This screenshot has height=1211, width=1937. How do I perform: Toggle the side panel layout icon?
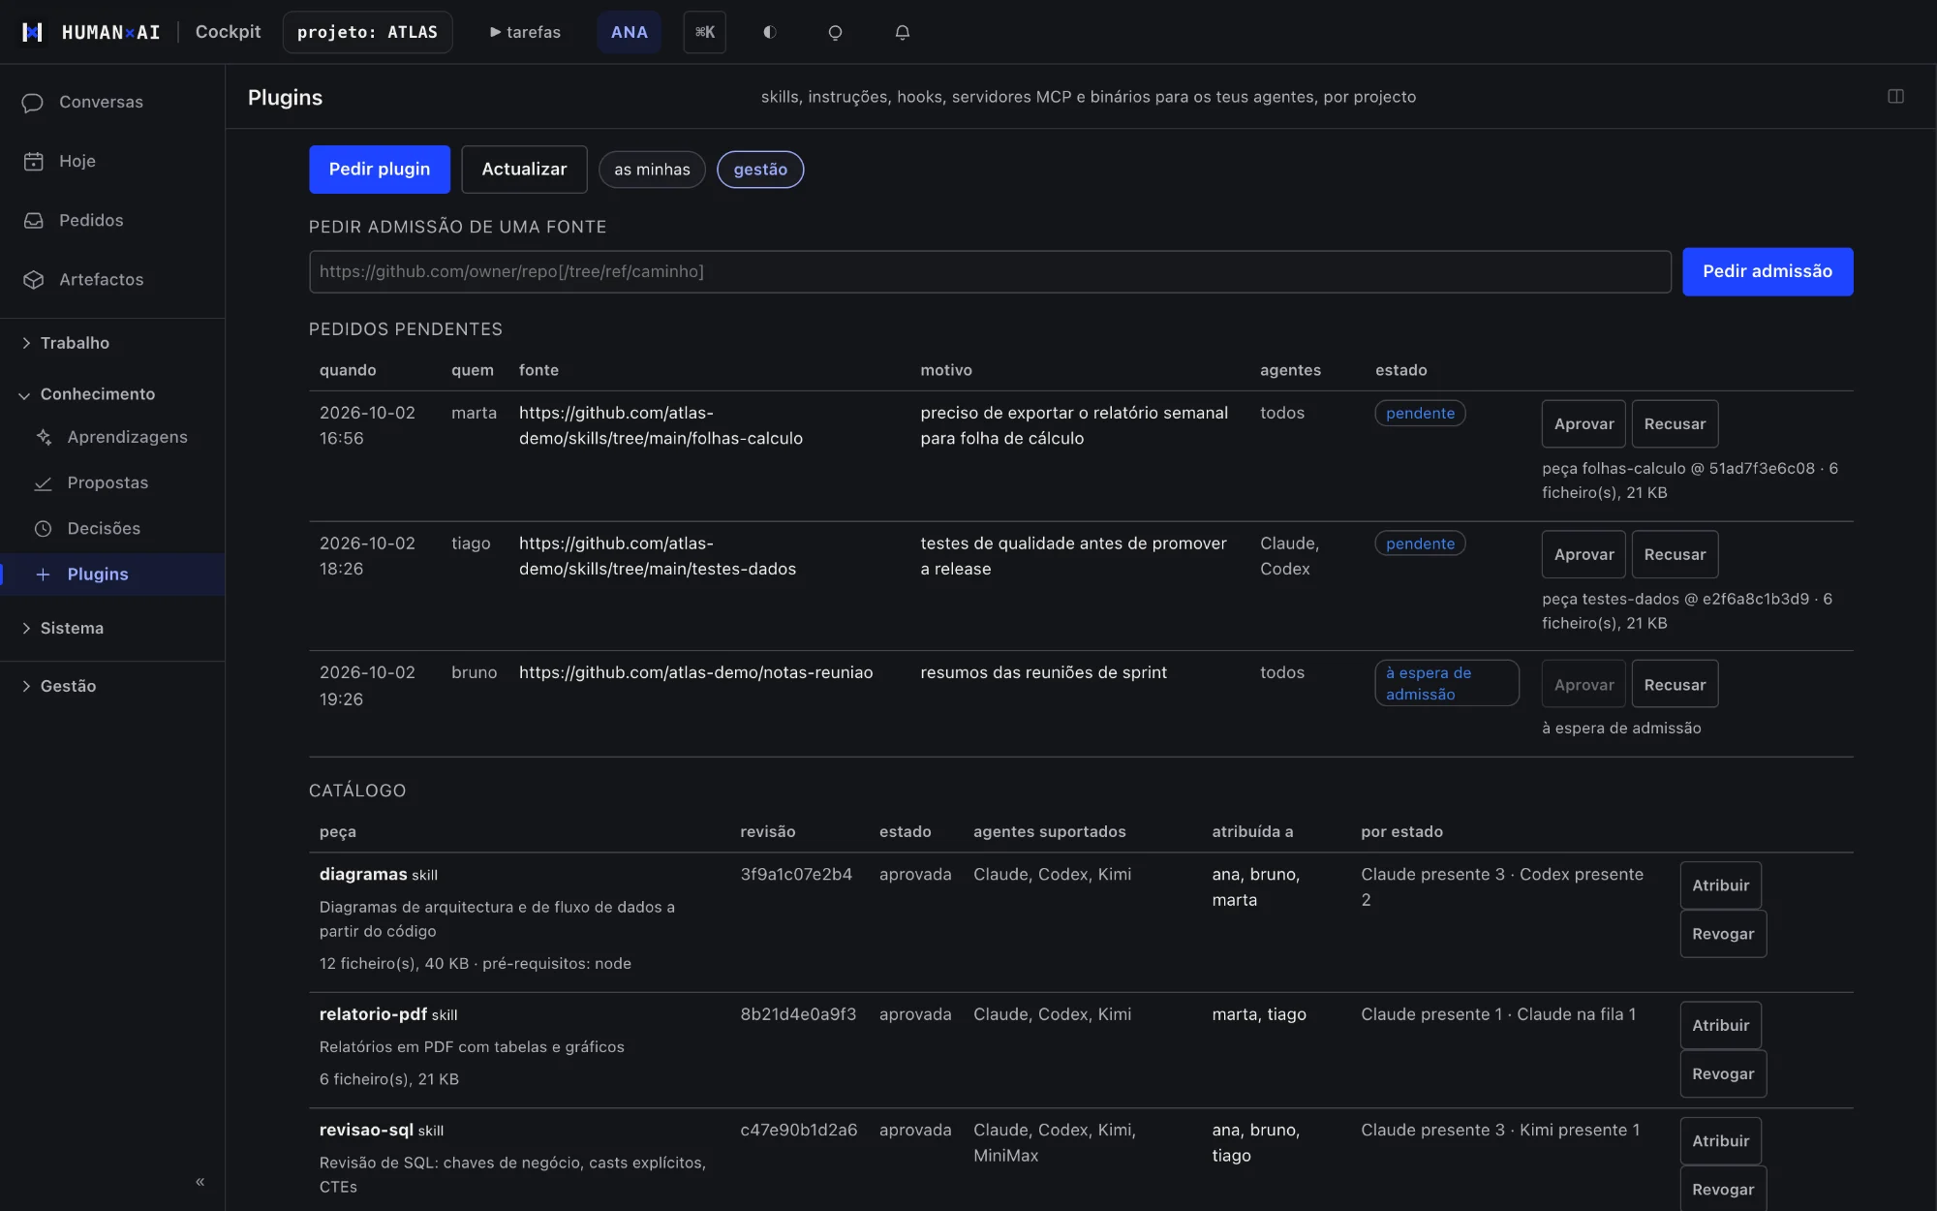click(x=1895, y=96)
